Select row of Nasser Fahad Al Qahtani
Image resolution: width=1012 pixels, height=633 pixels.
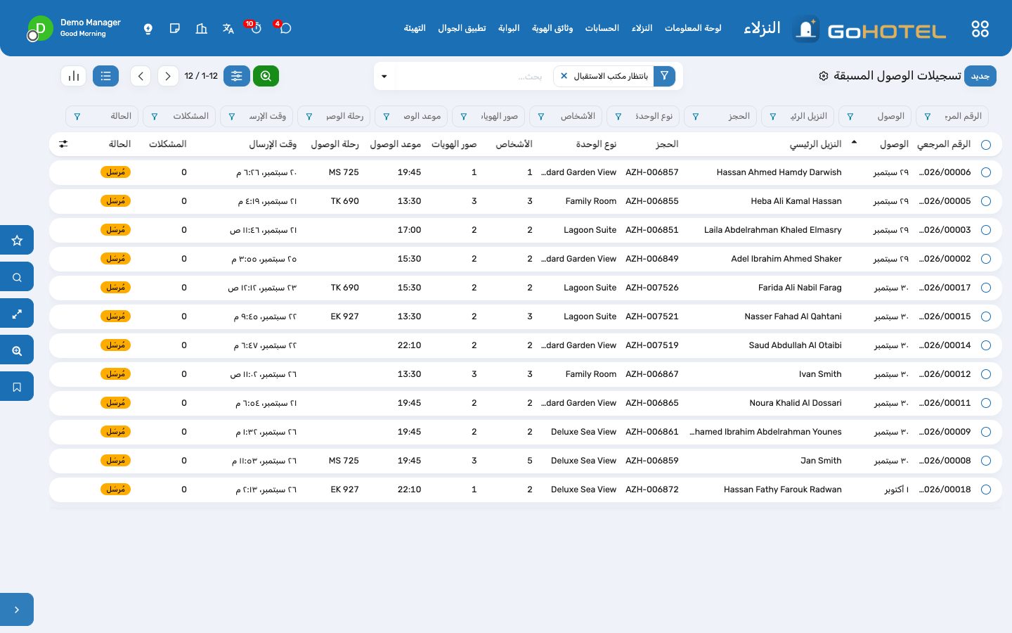tap(986, 316)
